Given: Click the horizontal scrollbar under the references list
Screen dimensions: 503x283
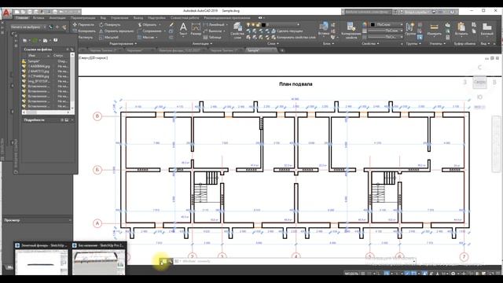Looking at the screenshot, I should pos(46,112).
